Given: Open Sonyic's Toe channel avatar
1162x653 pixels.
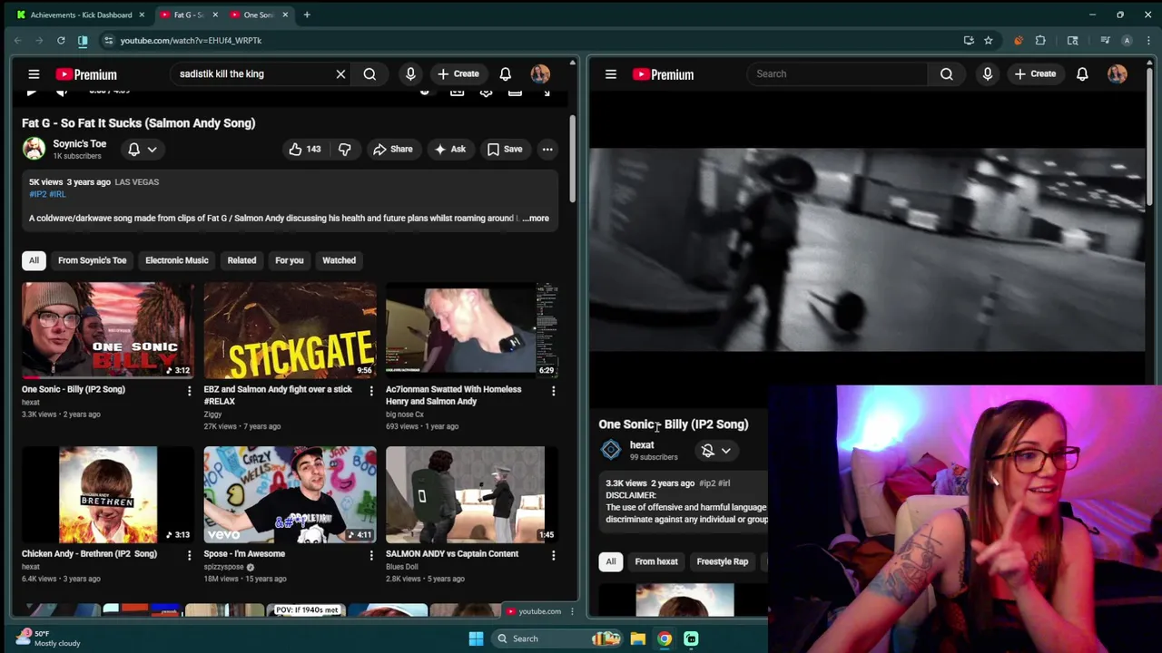Looking at the screenshot, I should point(34,149).
